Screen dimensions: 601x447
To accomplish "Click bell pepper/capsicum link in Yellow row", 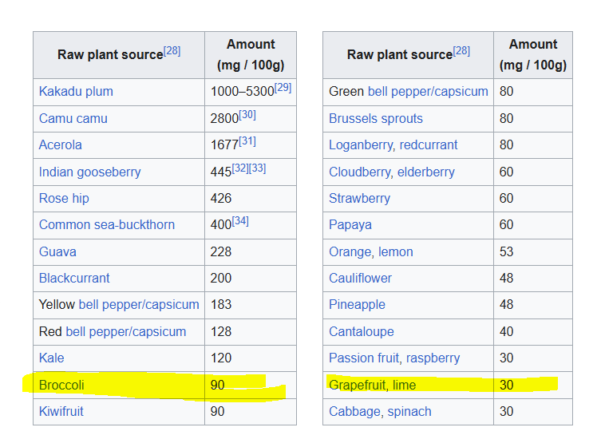I will pos(139,305).
